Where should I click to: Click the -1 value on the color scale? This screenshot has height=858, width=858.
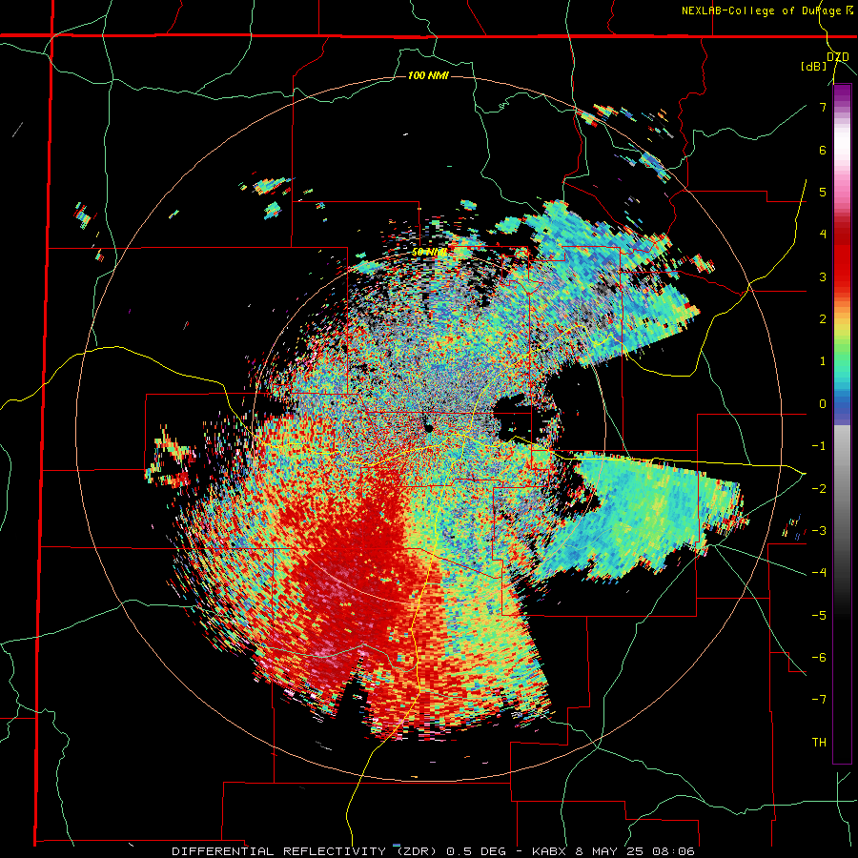coord(819,446)
